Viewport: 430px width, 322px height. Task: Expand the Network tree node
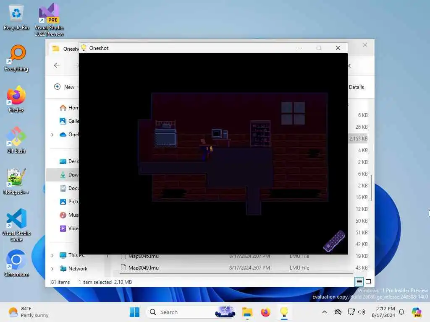[x=52, y=269]
